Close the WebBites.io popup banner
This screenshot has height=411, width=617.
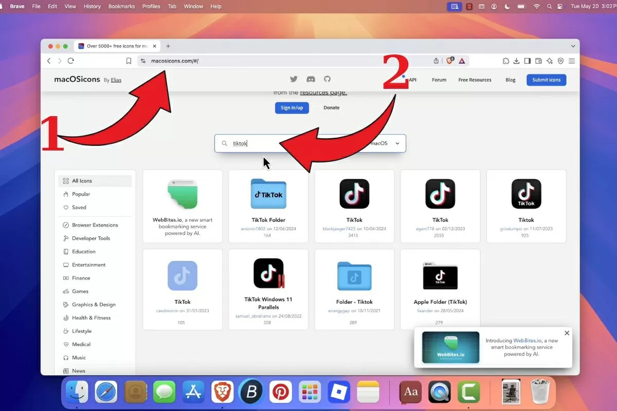point(567,333)
